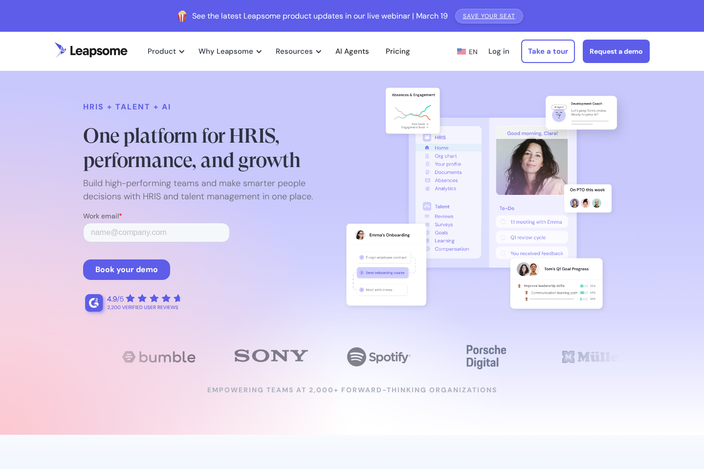Toggle the 1:1 meeting with Emma checkbox
This screenshot has height=469, width=704.
tap(503, 222)
